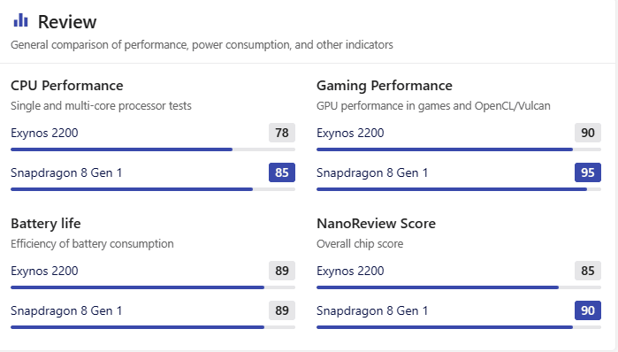Click the NanoReview Score heading

point(376,224)
